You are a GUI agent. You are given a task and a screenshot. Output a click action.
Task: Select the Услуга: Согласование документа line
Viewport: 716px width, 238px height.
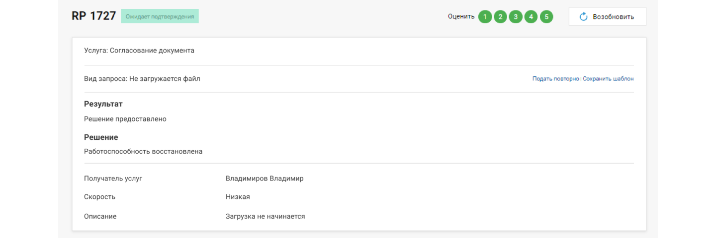coord(139,51)
